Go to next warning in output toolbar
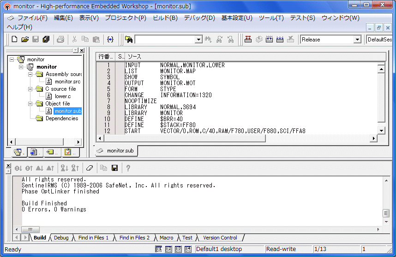Viewport: 396px width, 257px height. point(40,168)
